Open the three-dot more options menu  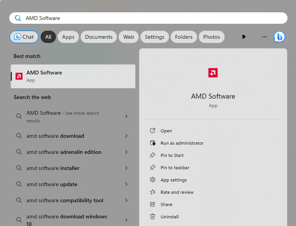pyautogui.click(x=264, y=37)
